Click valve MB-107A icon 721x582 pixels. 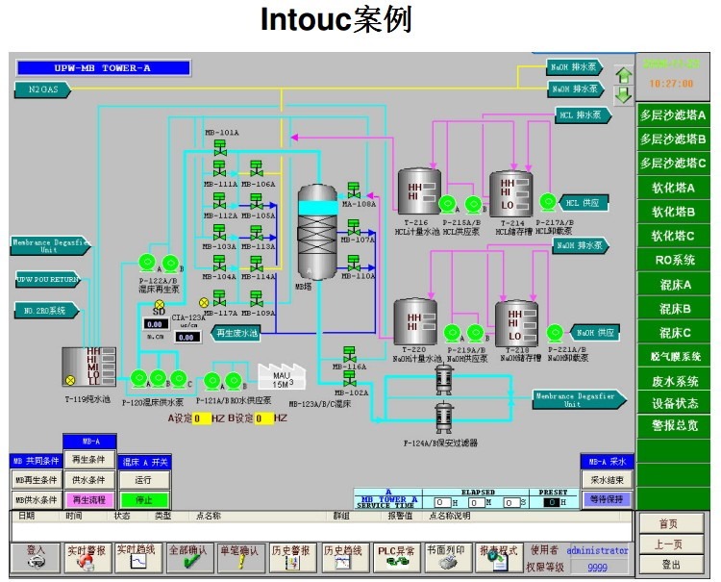click(x=354, y=228)
